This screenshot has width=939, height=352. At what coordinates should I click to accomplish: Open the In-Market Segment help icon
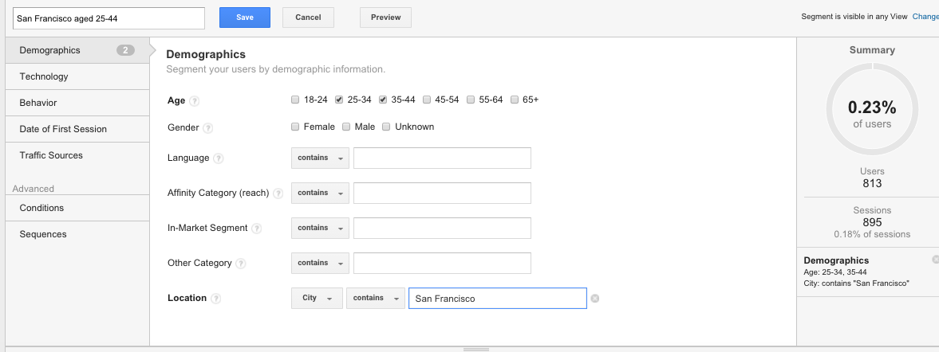(x=257, y=229)
